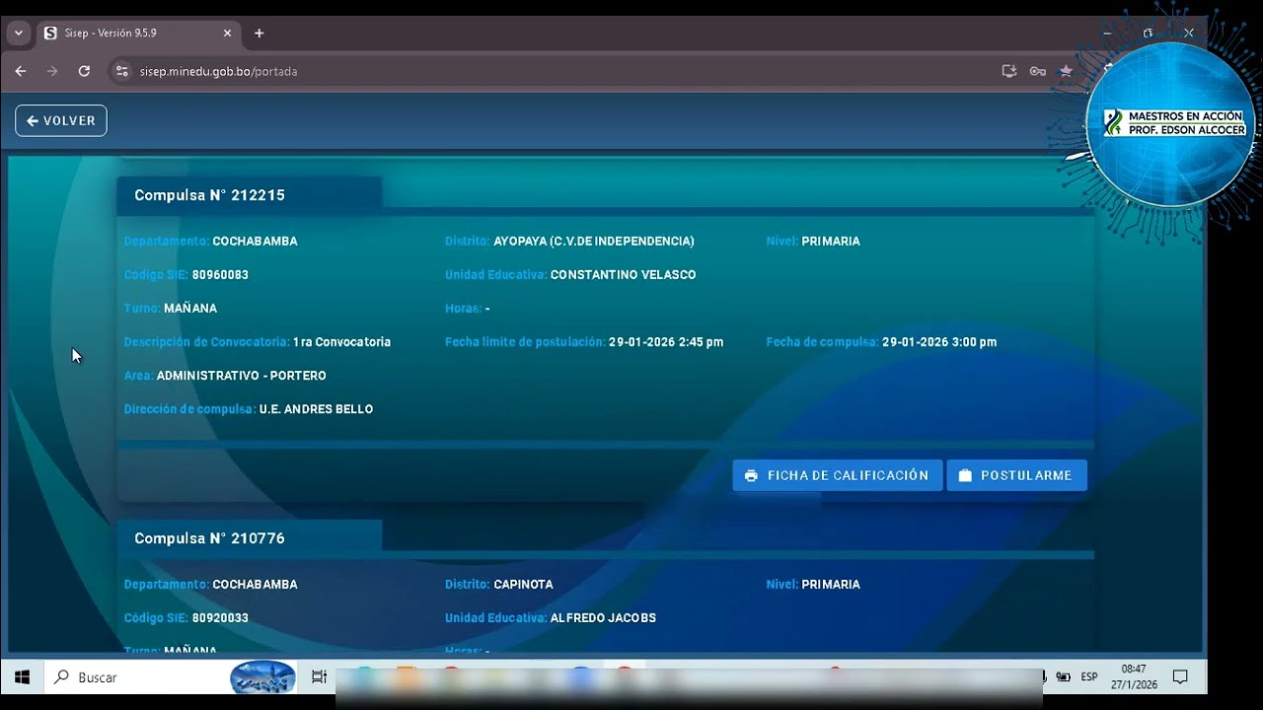Screen dimensions: 1263x710
Task: Click Código SIE value 80920033
Action: pos(220,618)
